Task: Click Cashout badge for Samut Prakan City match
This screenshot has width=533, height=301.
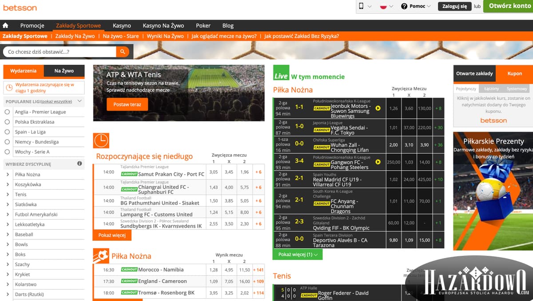Action: coord(129,174)
